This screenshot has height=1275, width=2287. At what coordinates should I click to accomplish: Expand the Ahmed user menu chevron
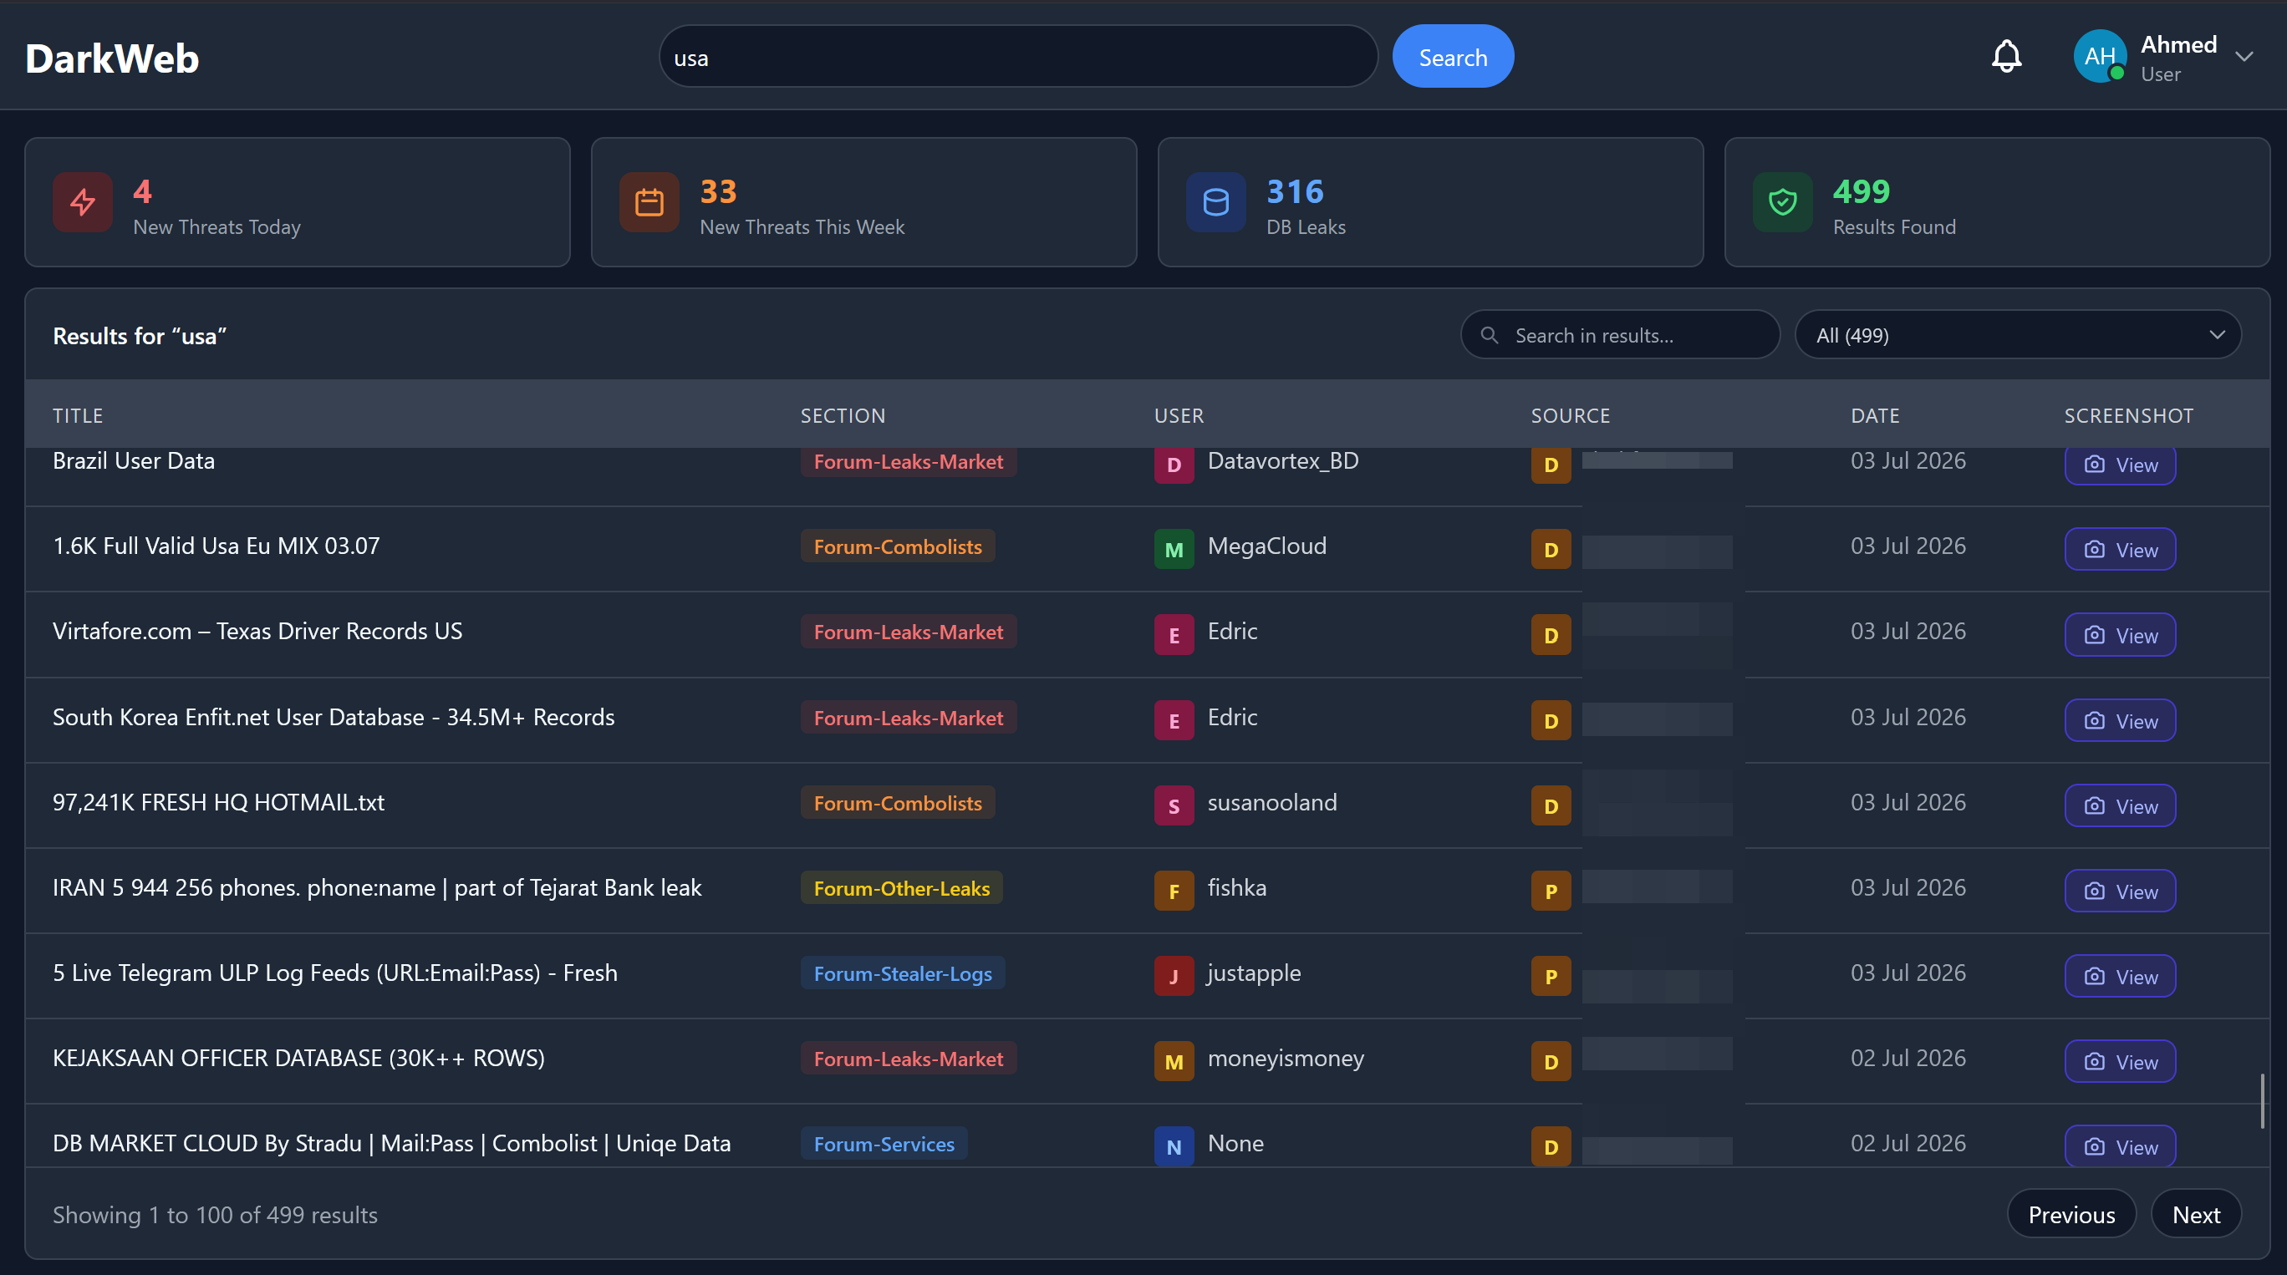[x=2244, y=57]
